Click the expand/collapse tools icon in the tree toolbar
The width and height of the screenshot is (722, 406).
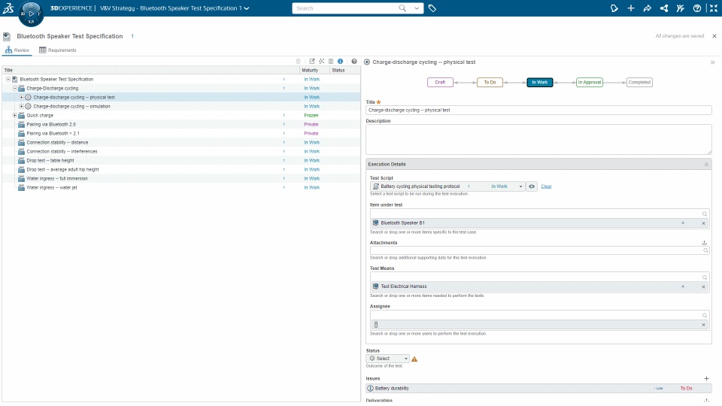pyautogui.click(x=321, y=61)
